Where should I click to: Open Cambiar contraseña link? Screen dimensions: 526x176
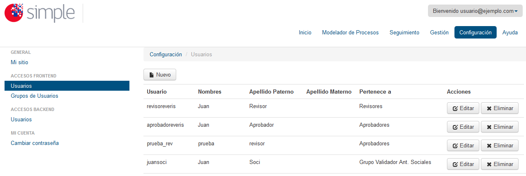pos(35,143)
